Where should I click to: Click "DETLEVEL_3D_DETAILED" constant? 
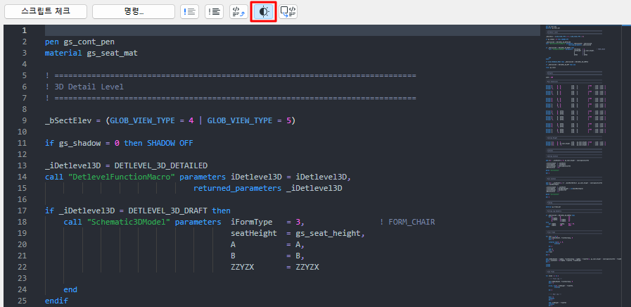pos(161,165)
